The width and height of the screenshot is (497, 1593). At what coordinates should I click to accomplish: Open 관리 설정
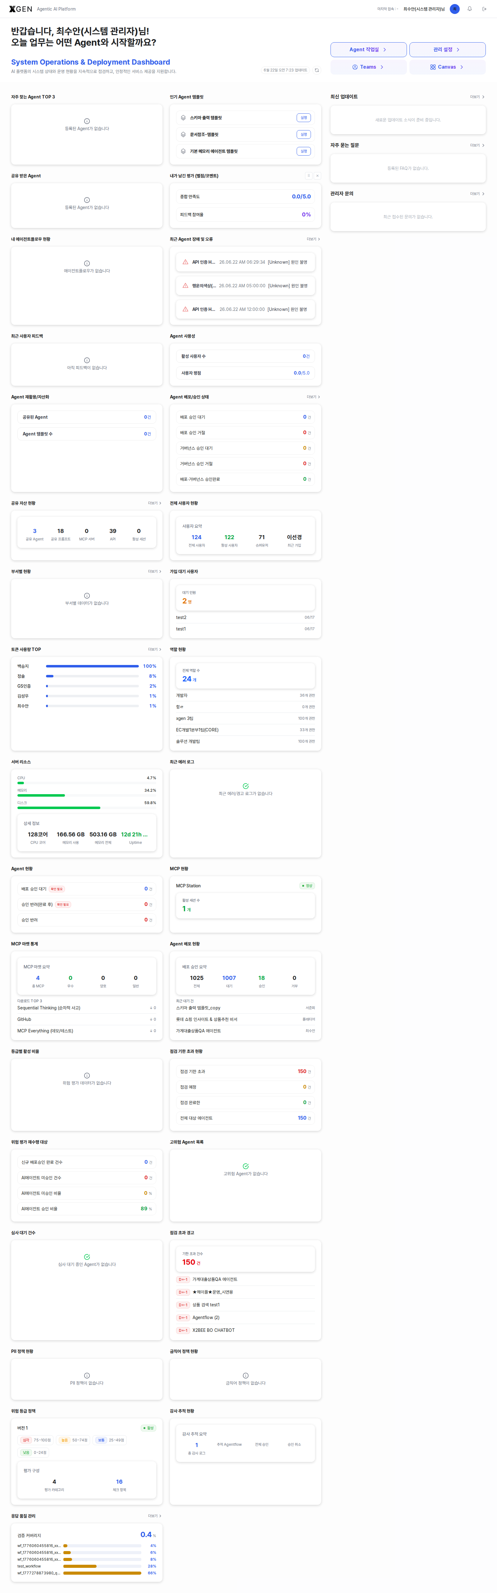tap(447, 49)
